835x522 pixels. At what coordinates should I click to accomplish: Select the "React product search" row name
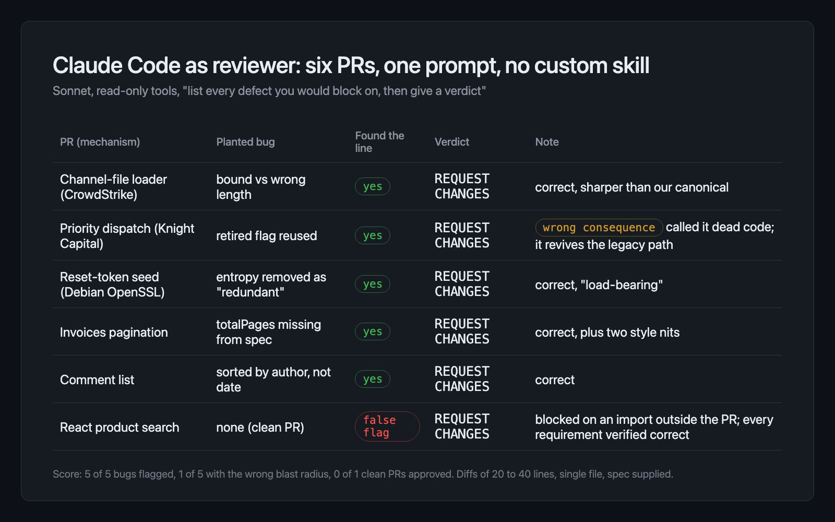(x=120, y=428)
